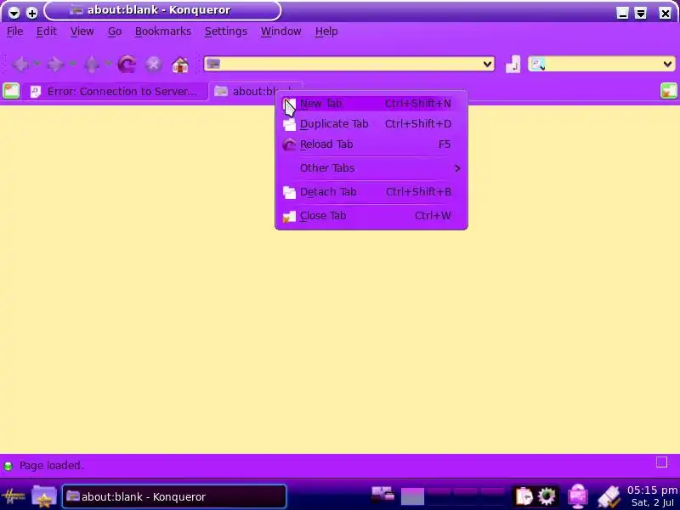Click the Go icon beside location bar

tap(513, 65)
